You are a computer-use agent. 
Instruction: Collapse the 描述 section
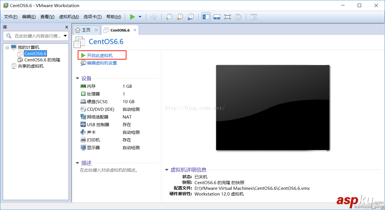(77, 163)
